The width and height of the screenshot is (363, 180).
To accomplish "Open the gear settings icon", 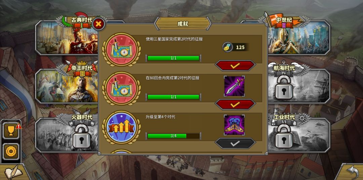I will [11, 152].
